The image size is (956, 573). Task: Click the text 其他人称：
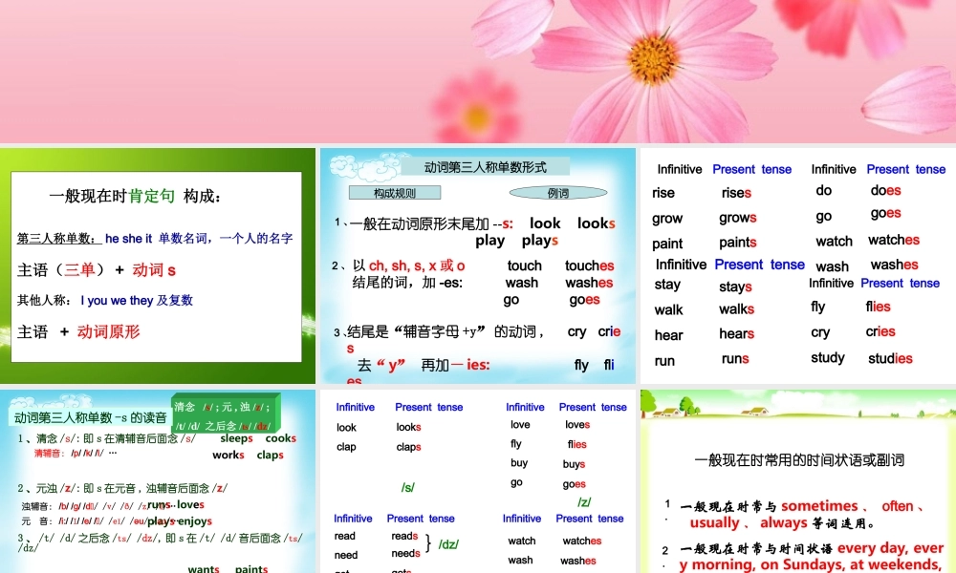tap(45, 300)
